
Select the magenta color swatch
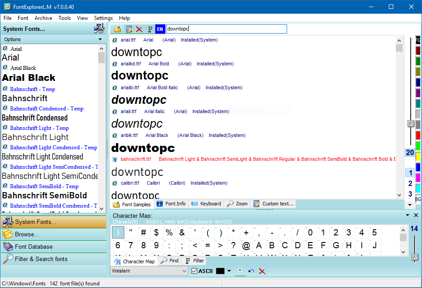(418, 178)
